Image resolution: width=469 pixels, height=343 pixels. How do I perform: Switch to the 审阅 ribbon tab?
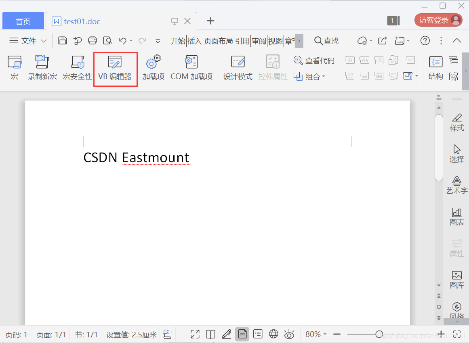pos(259,41)
